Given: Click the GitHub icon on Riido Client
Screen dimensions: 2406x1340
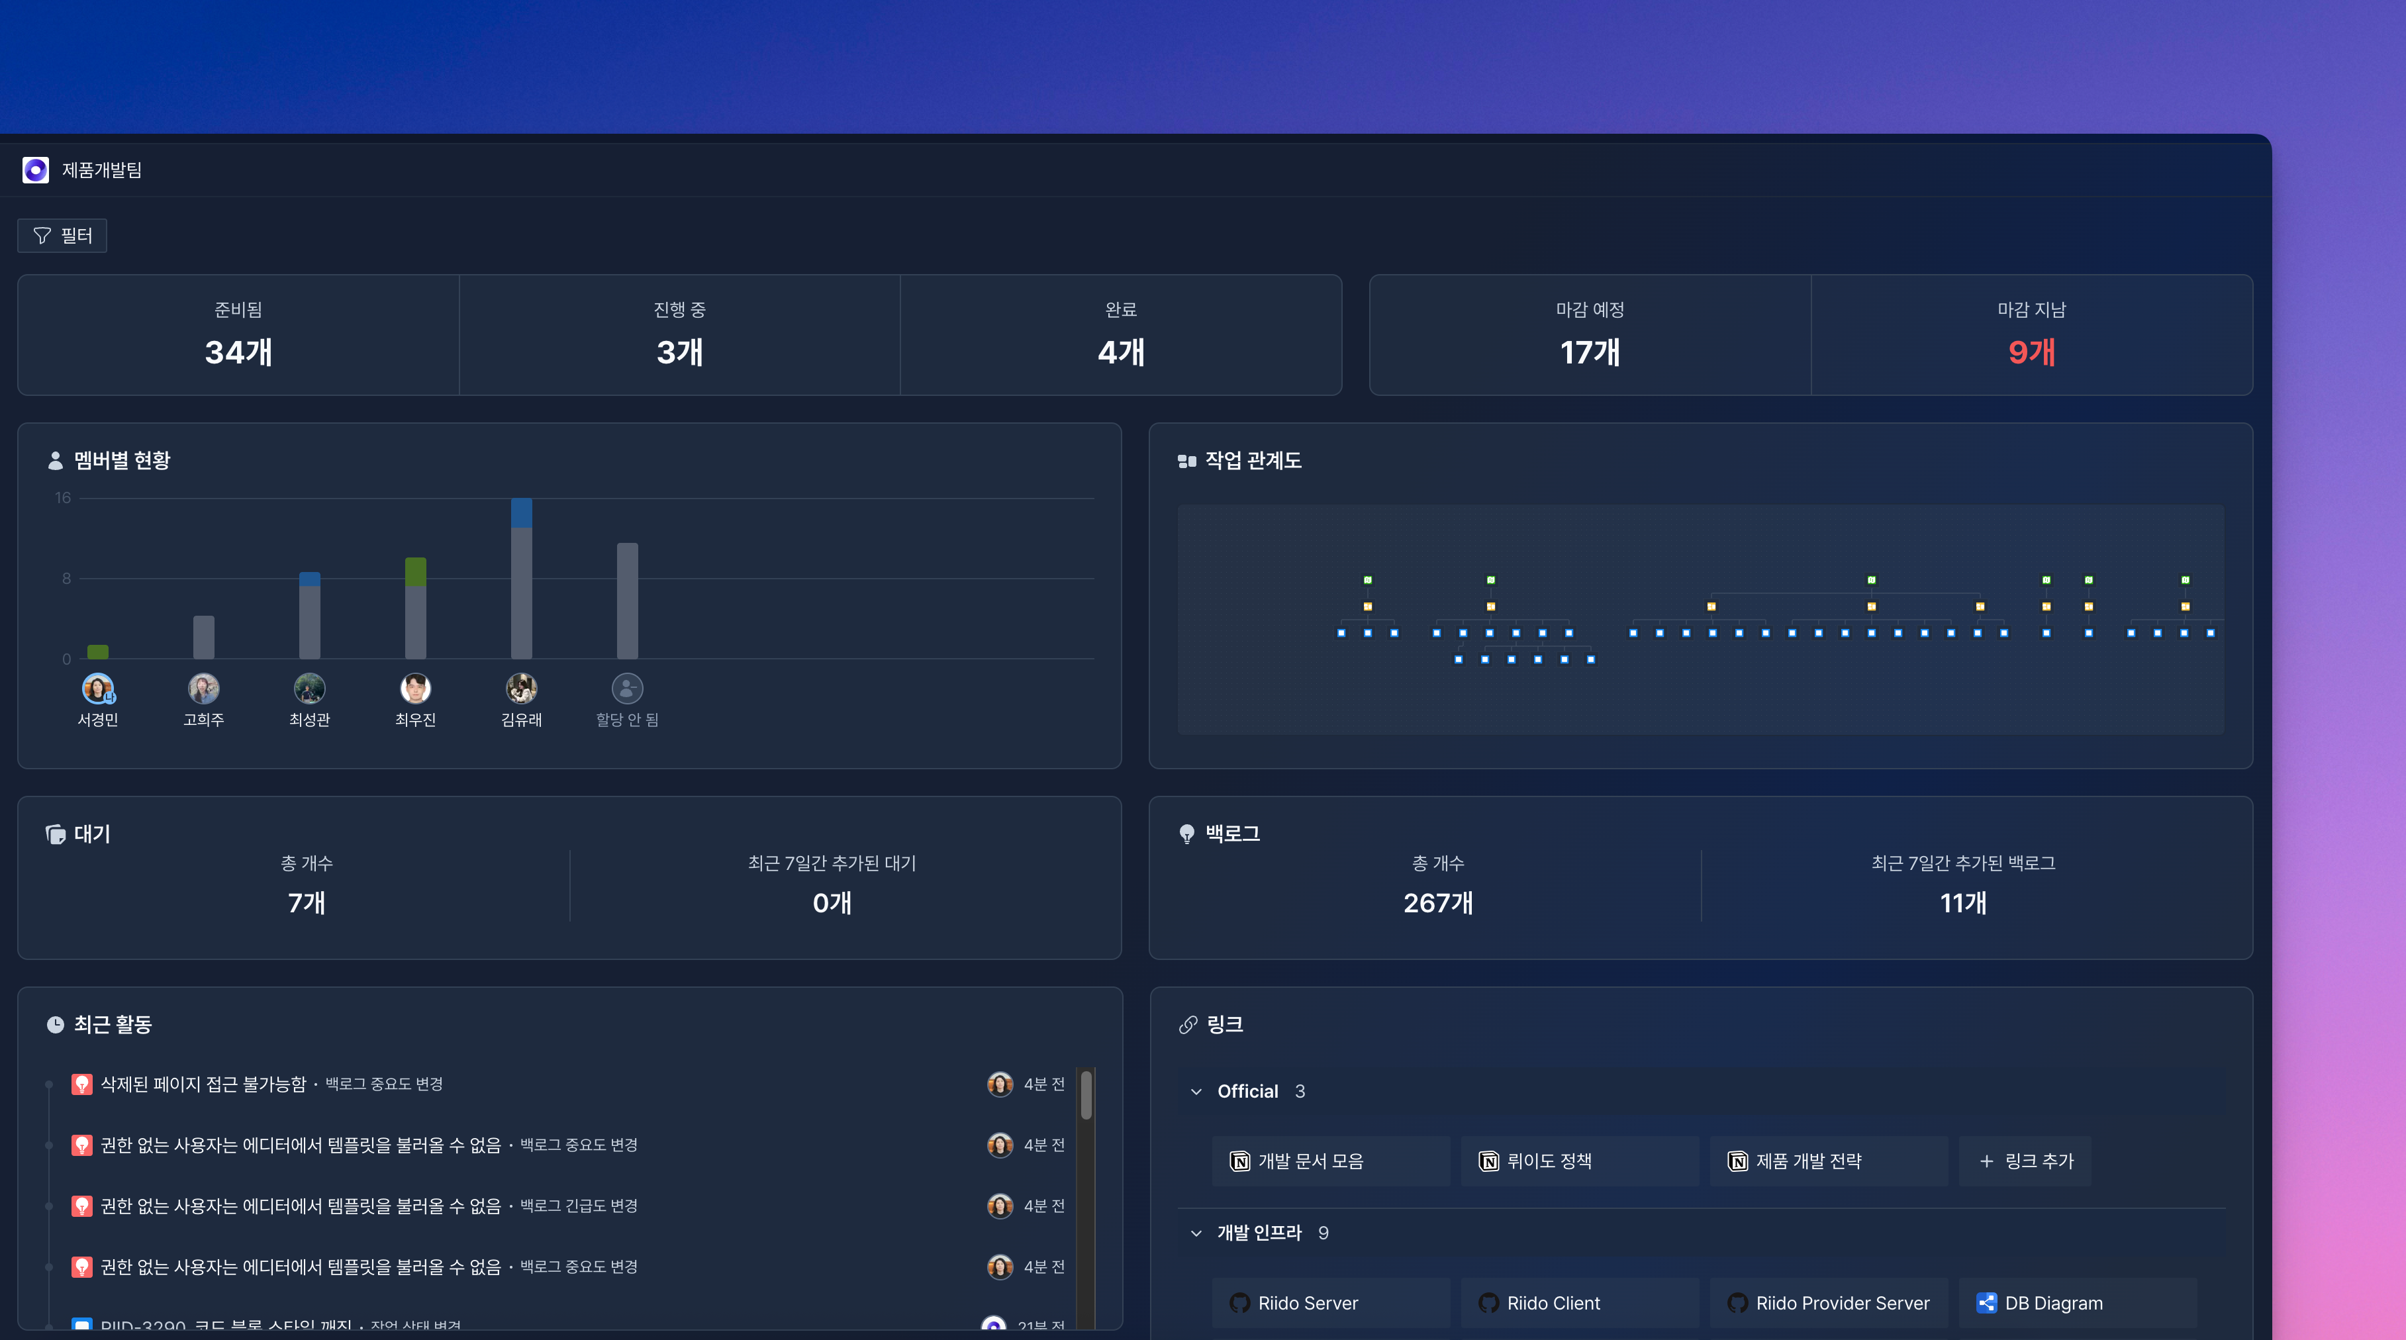Looking at the screenshot, I should coord(1489,1303).
